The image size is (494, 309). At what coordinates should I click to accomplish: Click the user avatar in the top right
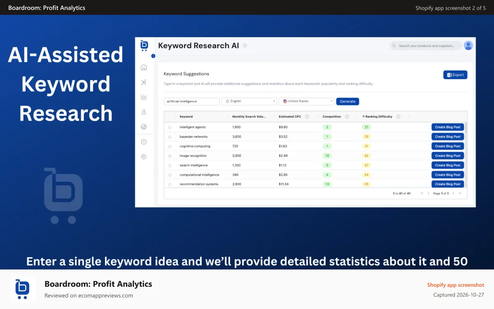point(468,45)
